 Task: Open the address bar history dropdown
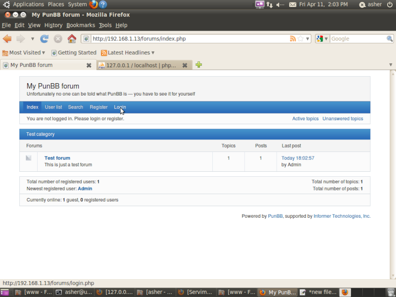[x=307, y=39]
